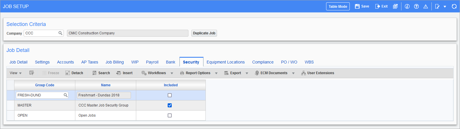Click Insert in the table toolbar
Image resolution: width=460 pixels, height=129 pixels.
point(124,73)
